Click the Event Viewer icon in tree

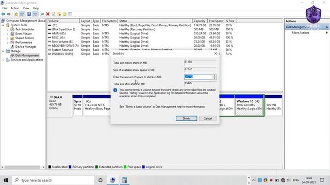coord(12,34)
